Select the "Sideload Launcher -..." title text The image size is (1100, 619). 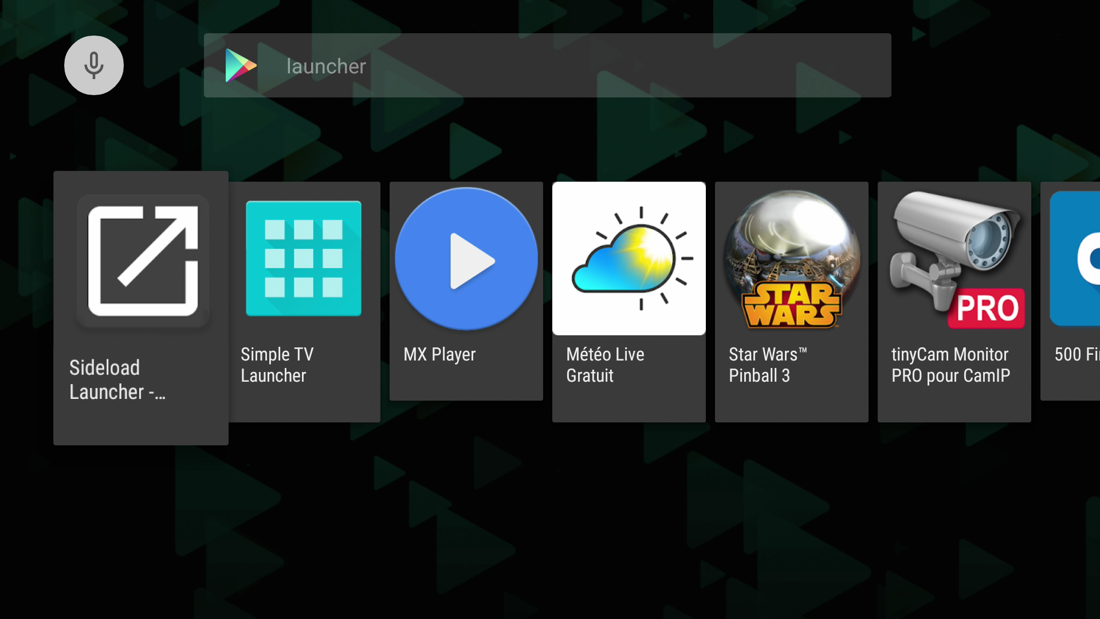tap(117, 379)
